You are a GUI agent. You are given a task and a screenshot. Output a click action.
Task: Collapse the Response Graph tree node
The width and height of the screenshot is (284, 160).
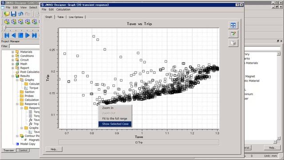click(x=17, y=104)
